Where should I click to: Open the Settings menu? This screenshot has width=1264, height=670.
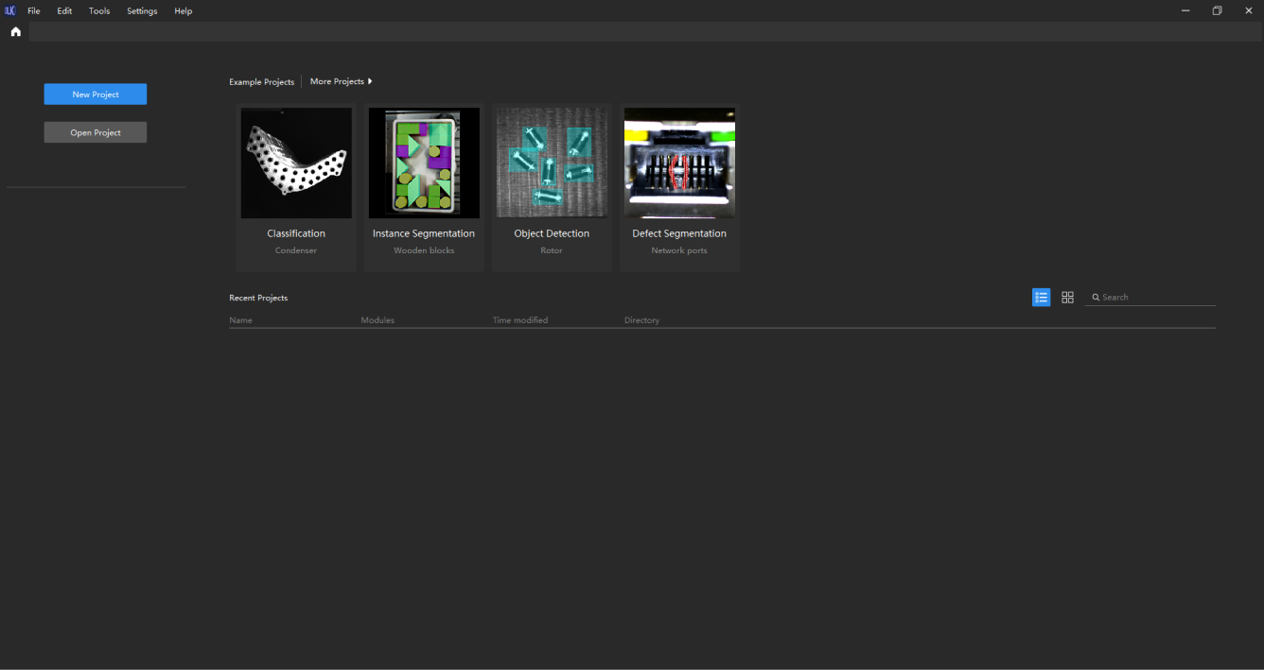[x=142, y=11]
